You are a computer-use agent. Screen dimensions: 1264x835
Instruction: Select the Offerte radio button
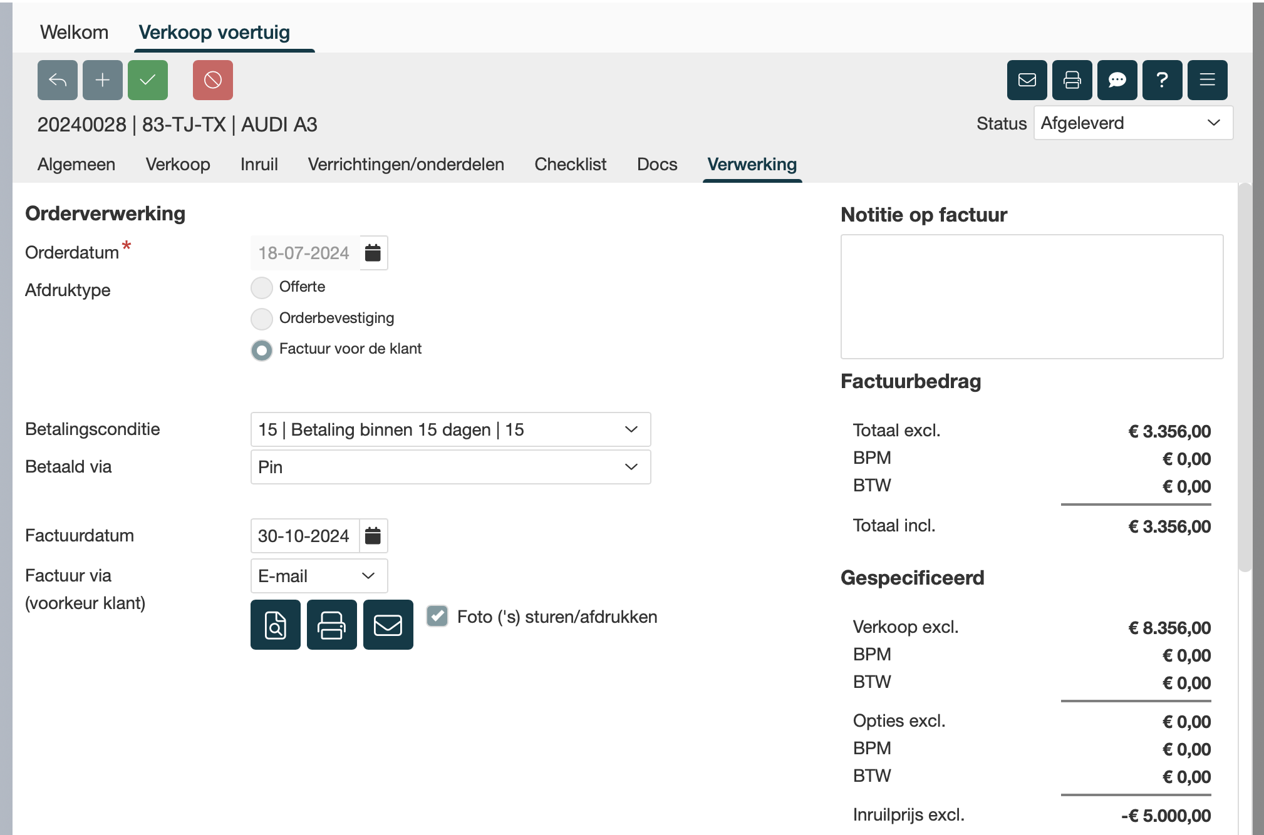[262, 288]
